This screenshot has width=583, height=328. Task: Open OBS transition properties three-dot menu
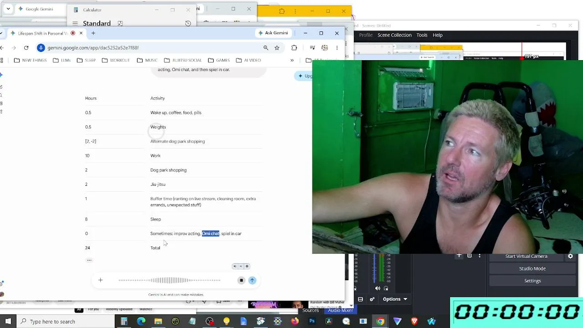[479, 256]
